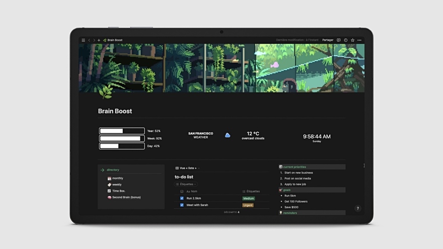Click the 12 °C temperature reading
The width and height of the screenshot is (443, 249).
253,134
